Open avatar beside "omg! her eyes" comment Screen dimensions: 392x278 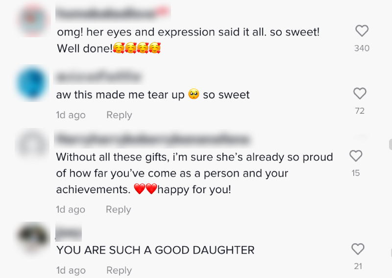click(32, 21)
